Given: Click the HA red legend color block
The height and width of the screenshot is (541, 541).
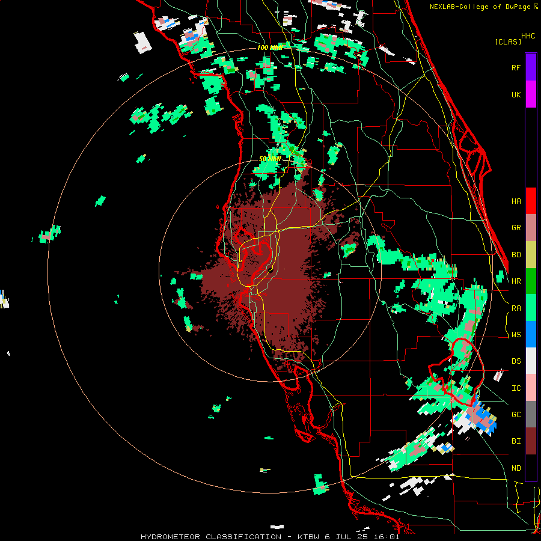Looking at the screenshot, I should [x=531, y=201].
